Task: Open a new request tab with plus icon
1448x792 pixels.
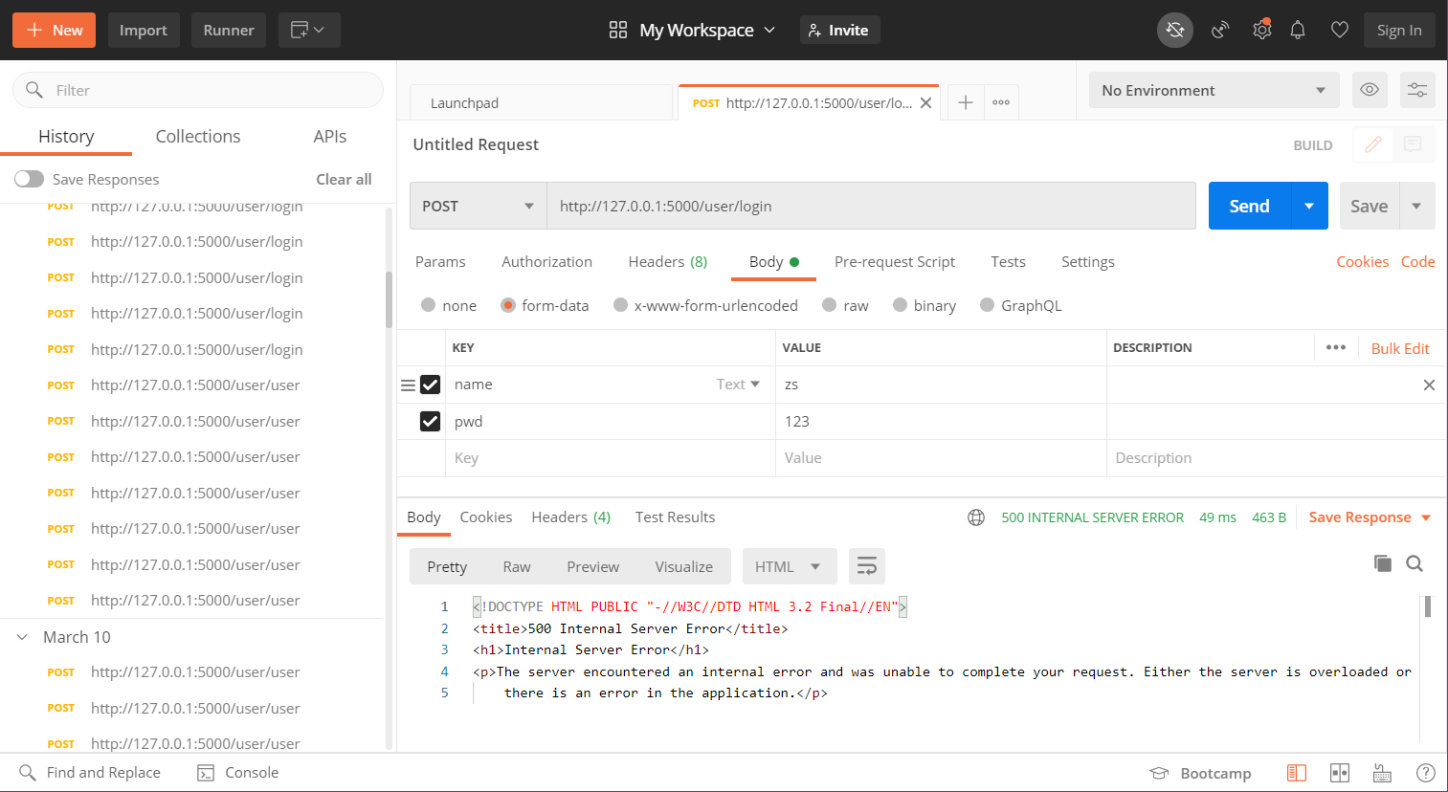Action: click(966, 102)
